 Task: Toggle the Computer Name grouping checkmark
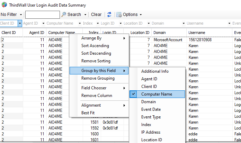[133, 94]
